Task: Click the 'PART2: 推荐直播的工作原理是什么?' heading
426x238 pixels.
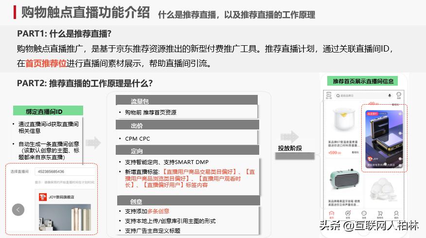Action: pos(85,83)
